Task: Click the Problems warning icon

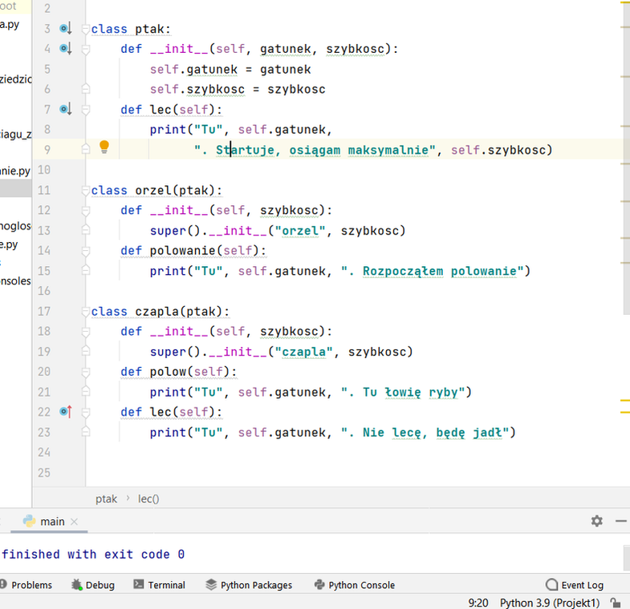Action: point(3,584)
